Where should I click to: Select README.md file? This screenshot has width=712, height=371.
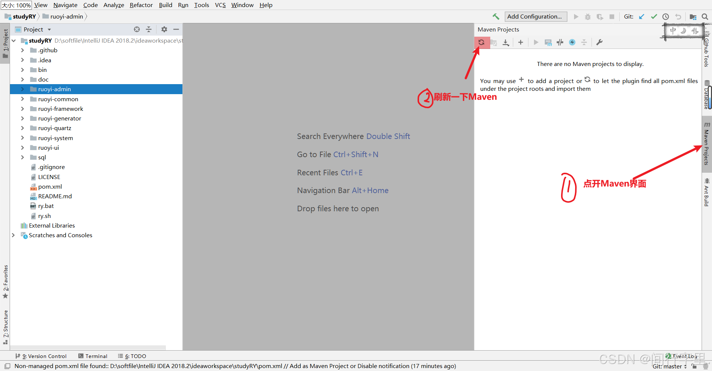tap(55, 196)
